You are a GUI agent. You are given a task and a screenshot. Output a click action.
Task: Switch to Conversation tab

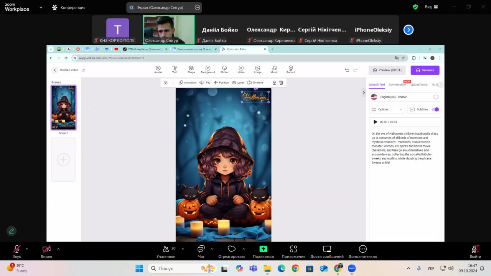(397, 85)
